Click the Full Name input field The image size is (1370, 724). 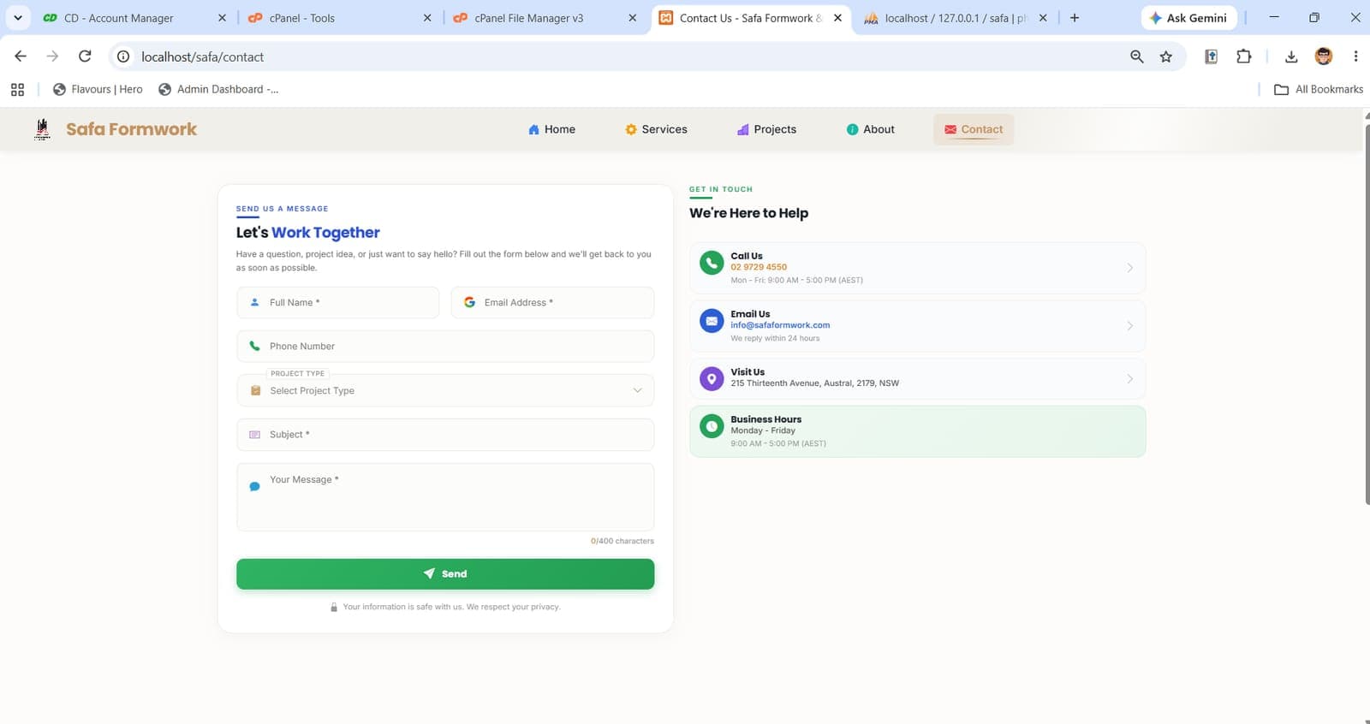337,302
